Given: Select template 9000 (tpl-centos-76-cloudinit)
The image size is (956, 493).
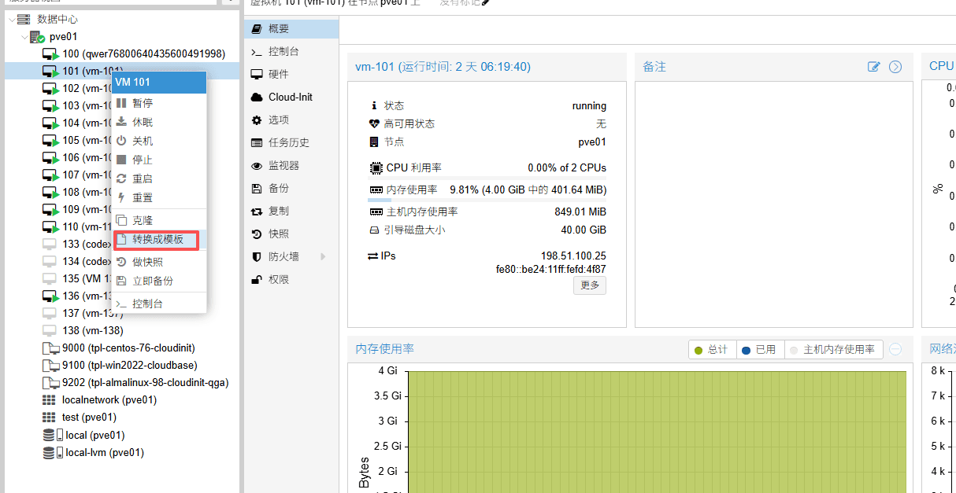Looking at the screenshot, I should tap(128, 348).
